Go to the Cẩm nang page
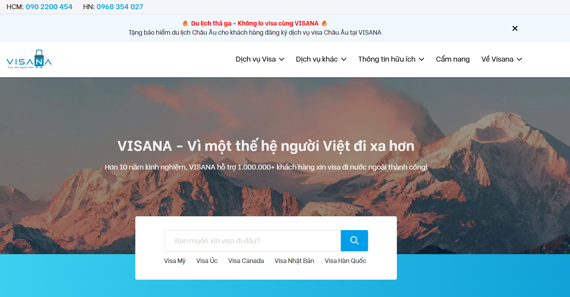The width and height of the screenshot is (570, 297). point(453,59)
